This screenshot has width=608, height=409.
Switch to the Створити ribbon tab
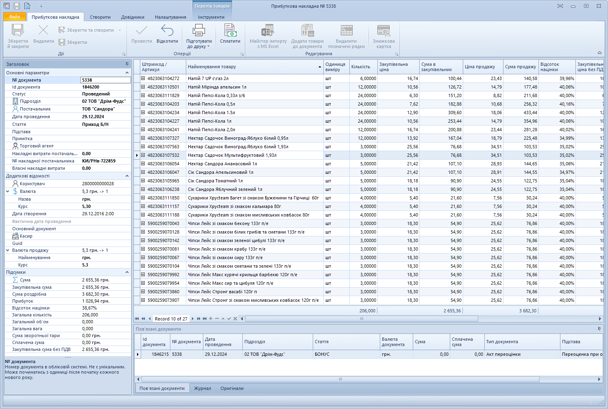click(x=100, y=17)
